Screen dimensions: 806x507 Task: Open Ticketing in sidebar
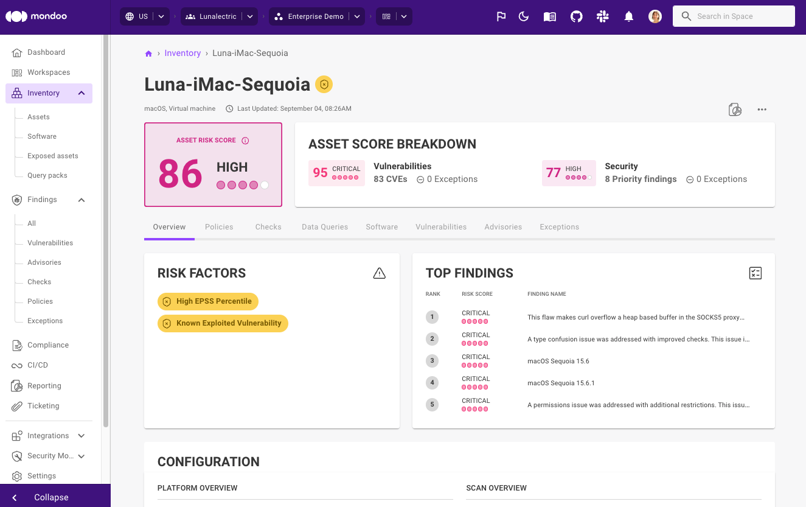pos(43,406)
